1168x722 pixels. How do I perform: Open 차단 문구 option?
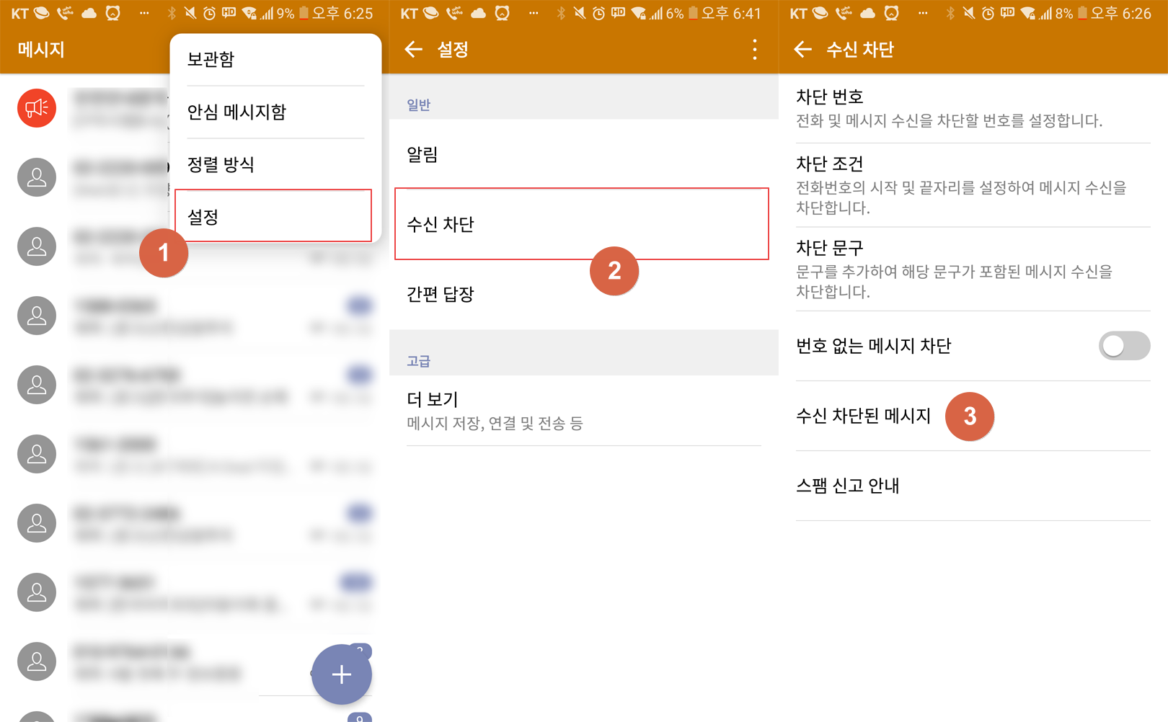[x=973, y=269]
